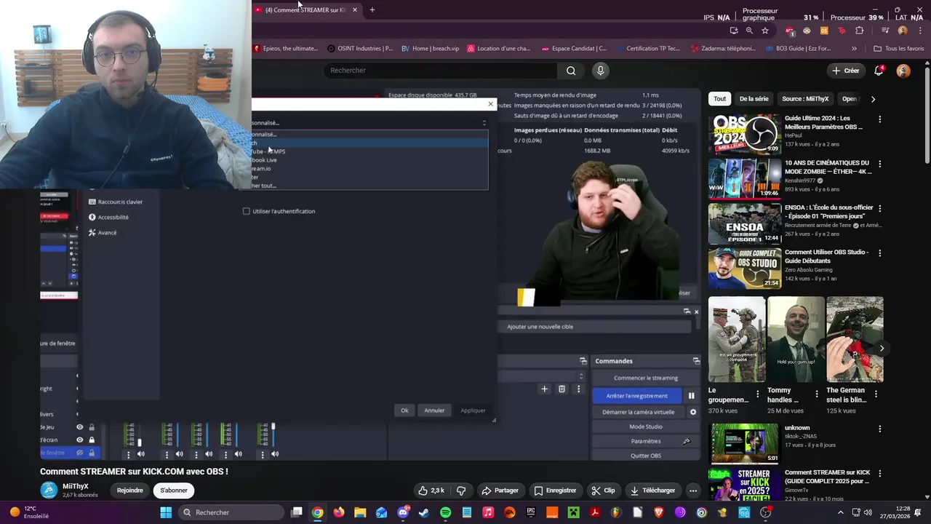Toggle visibility eye for 'd'écran' source
The image size is (931, 524).
click(80, 440)
